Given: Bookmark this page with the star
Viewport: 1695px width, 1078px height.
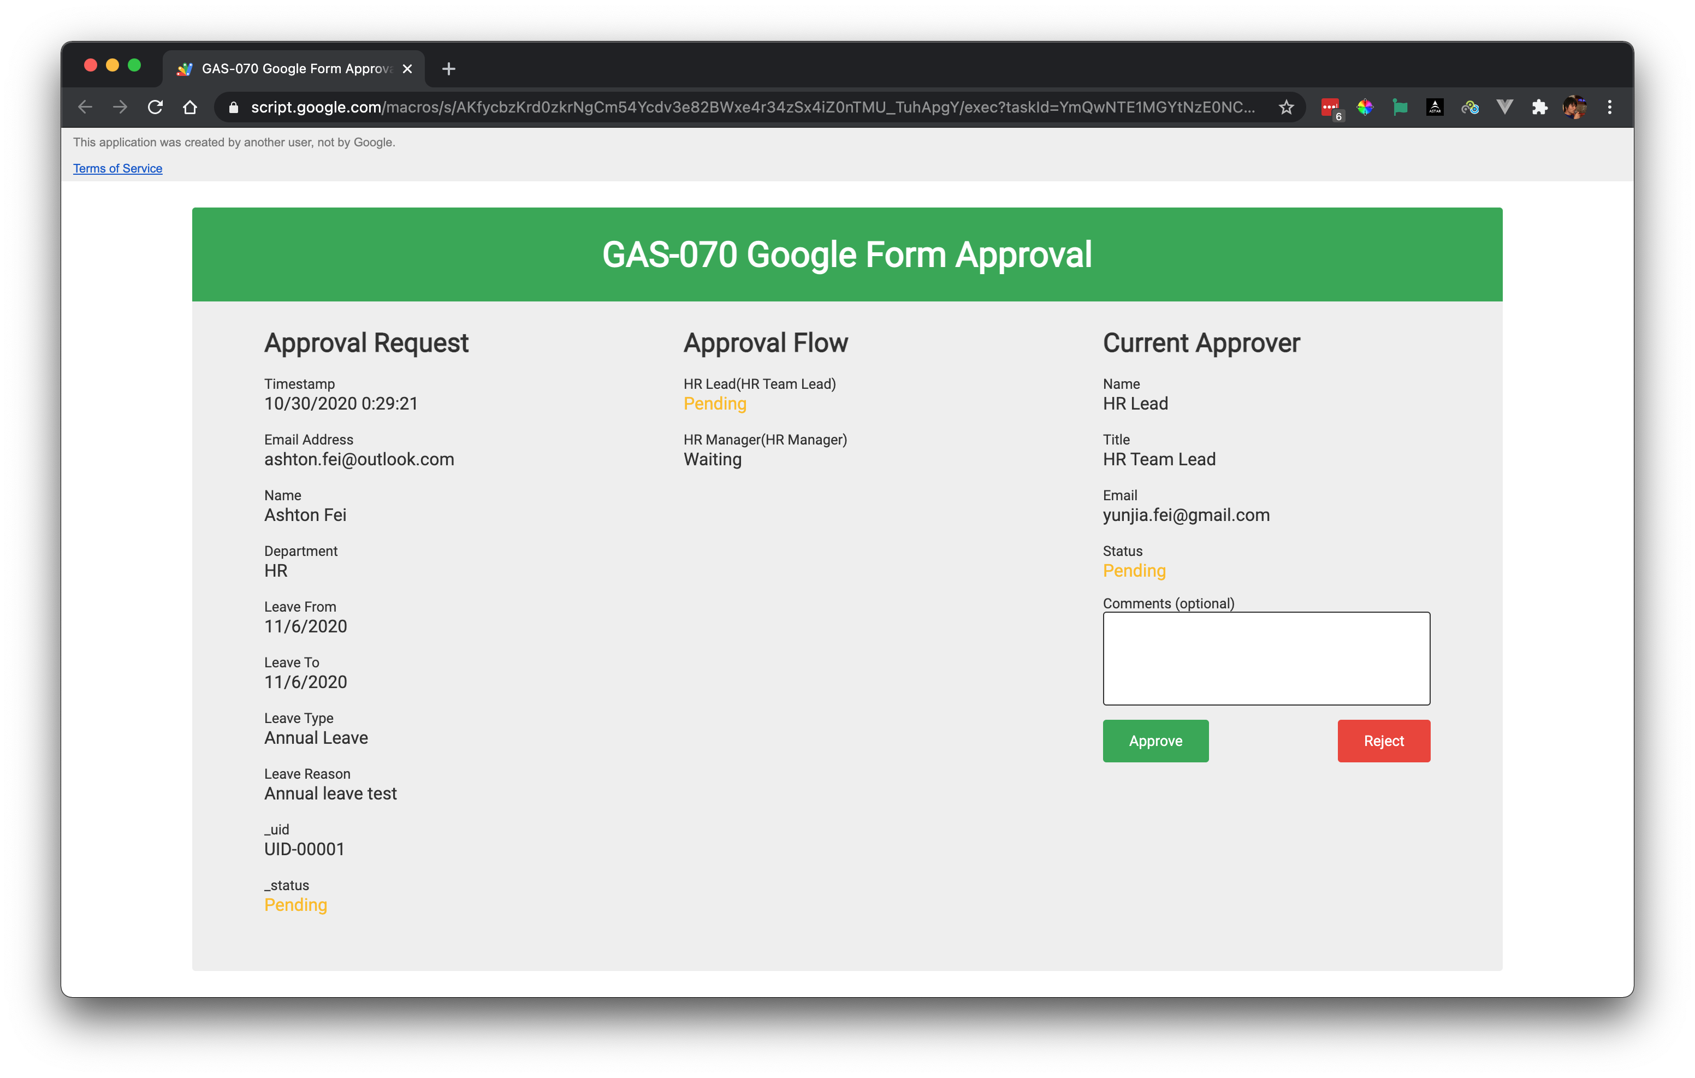Looking at the screenshot, I should coord(1286,107).
